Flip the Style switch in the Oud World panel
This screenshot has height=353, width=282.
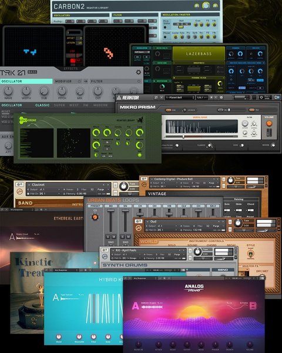(250, 254)
